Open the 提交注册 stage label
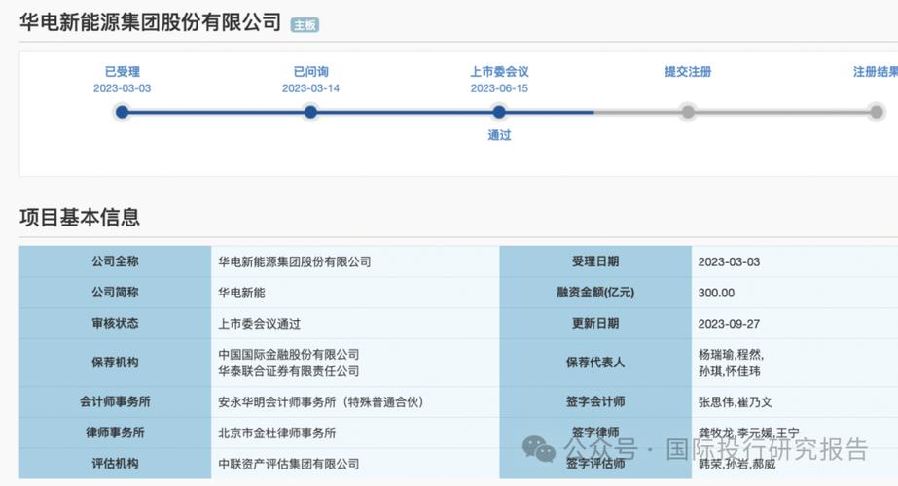The height and width of the screenshot is (486, 898). [x=688, y=71]
